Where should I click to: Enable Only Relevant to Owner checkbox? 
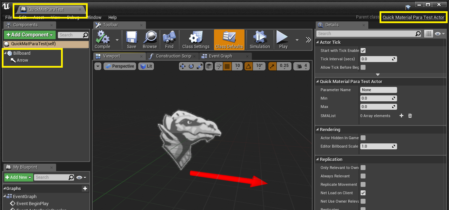click(363, 168)
